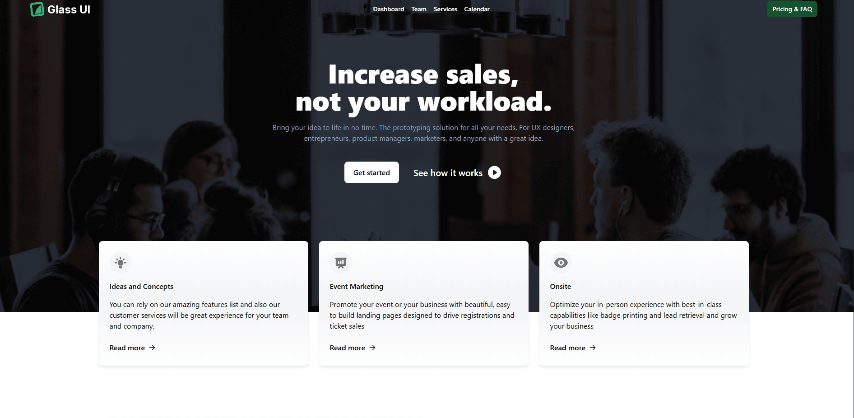854x418 pixels.
Task: Click the play icon beside See how it works
Action: click(x=494, y=172)
